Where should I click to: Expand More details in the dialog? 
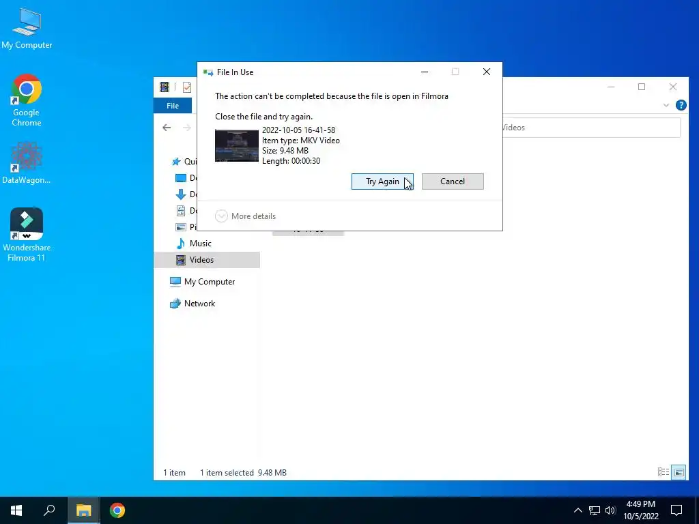(246, 216)
